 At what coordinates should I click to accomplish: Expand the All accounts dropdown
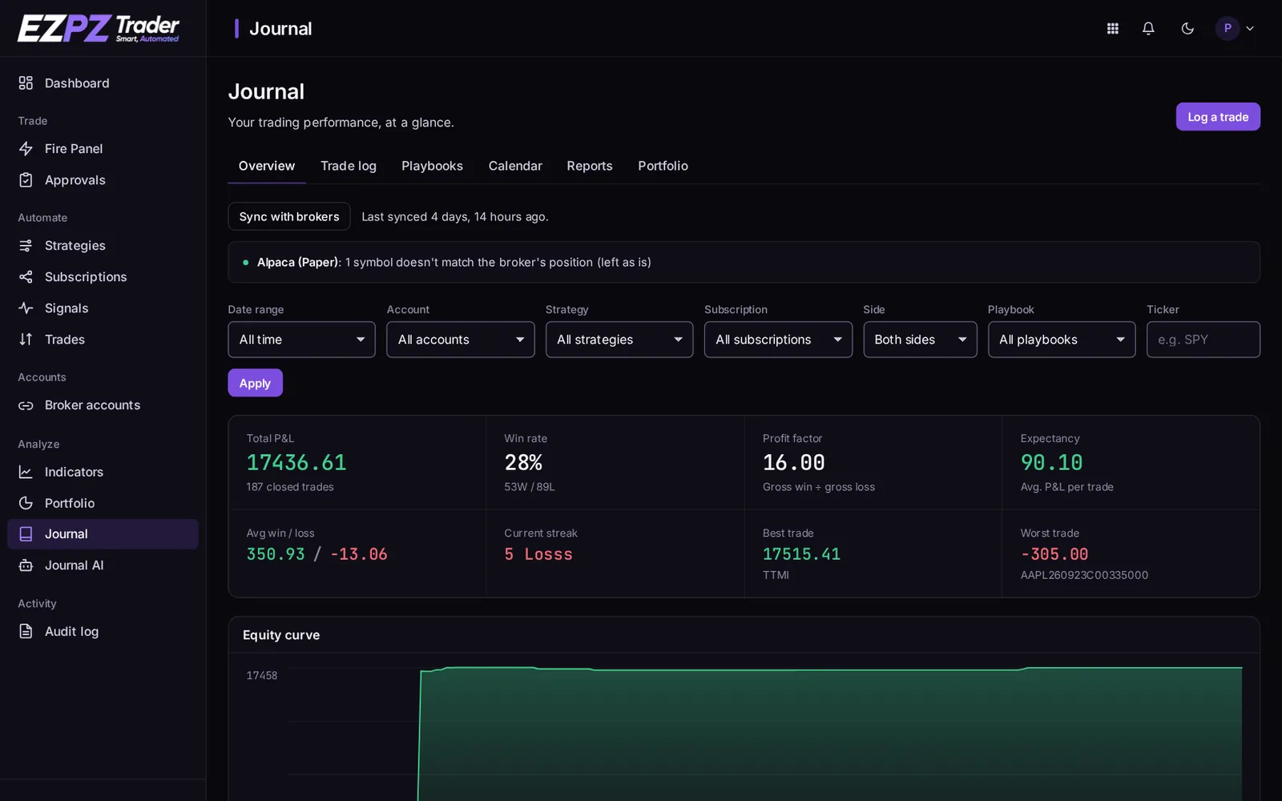click(460, 340)
